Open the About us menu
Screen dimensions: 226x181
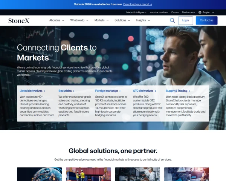(55, 20)
